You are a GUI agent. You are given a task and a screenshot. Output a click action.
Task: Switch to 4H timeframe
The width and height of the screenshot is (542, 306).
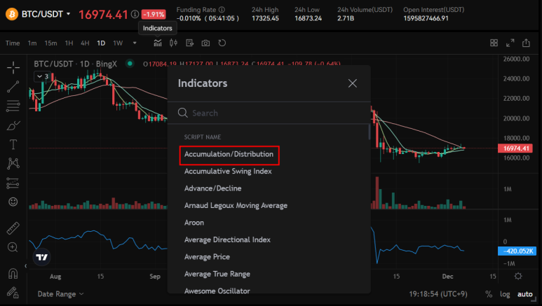[x=85, y=43]
